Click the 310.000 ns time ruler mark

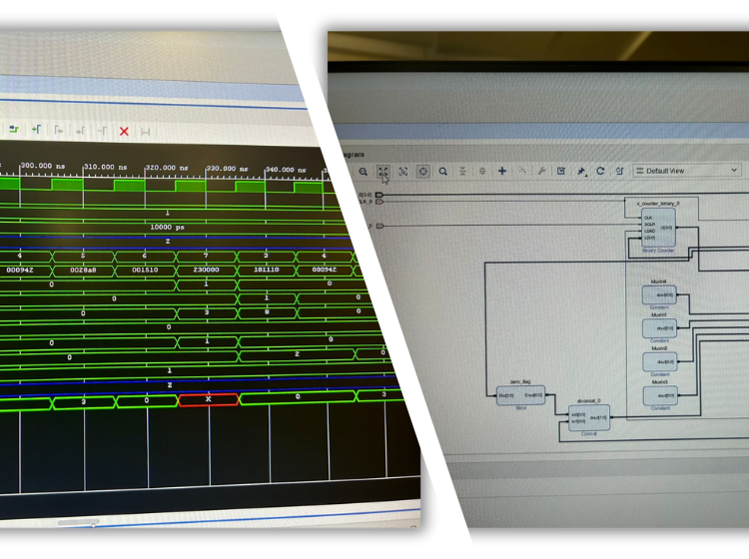point(106,167)
